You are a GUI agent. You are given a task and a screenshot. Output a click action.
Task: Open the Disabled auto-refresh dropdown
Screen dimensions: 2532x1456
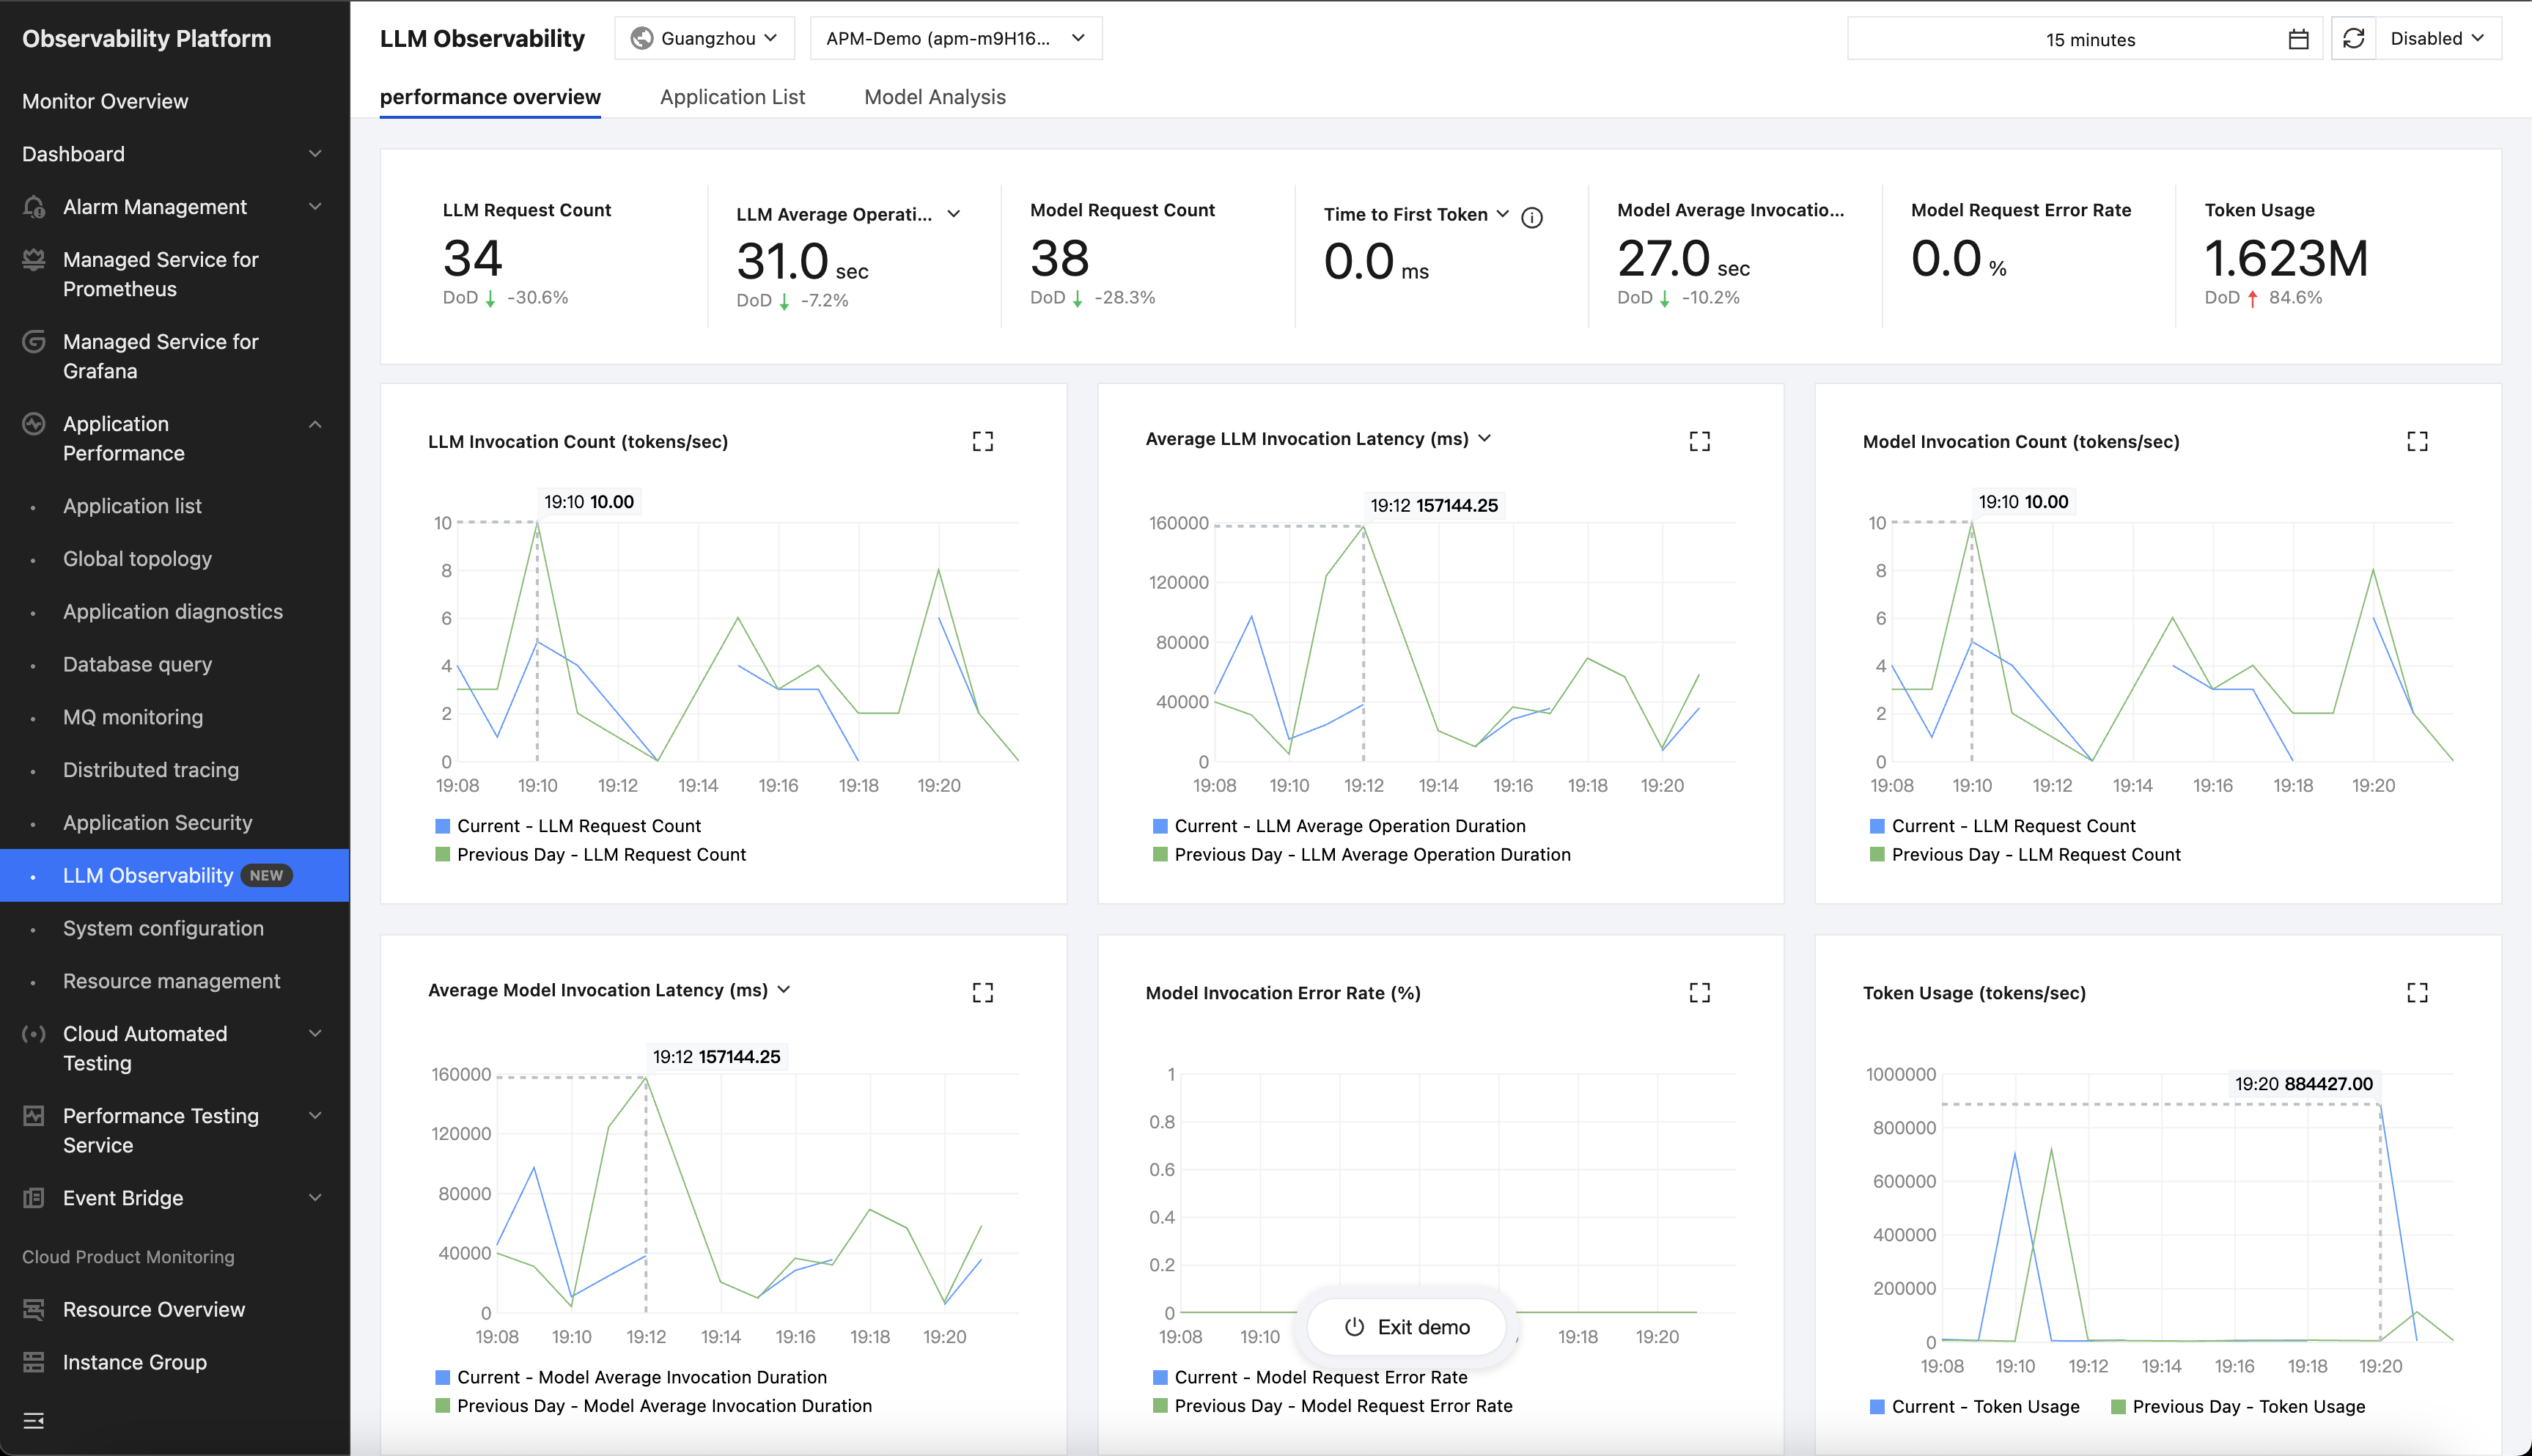(2436, 38)
